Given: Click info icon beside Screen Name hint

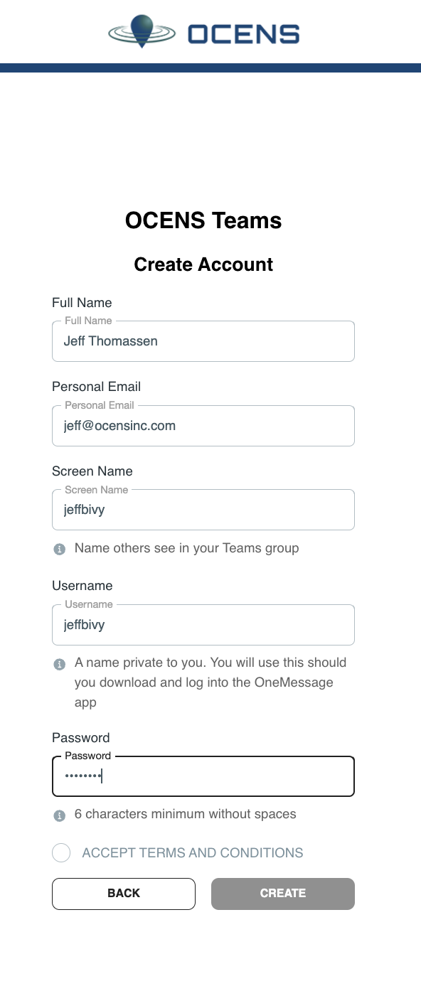Looking at the screenshot, I should pyautogui.click(x=60, y=549).
